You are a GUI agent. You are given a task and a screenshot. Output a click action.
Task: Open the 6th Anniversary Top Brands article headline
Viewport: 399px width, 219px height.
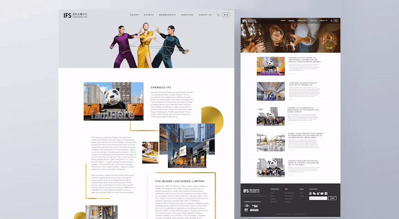pos(303,110)
